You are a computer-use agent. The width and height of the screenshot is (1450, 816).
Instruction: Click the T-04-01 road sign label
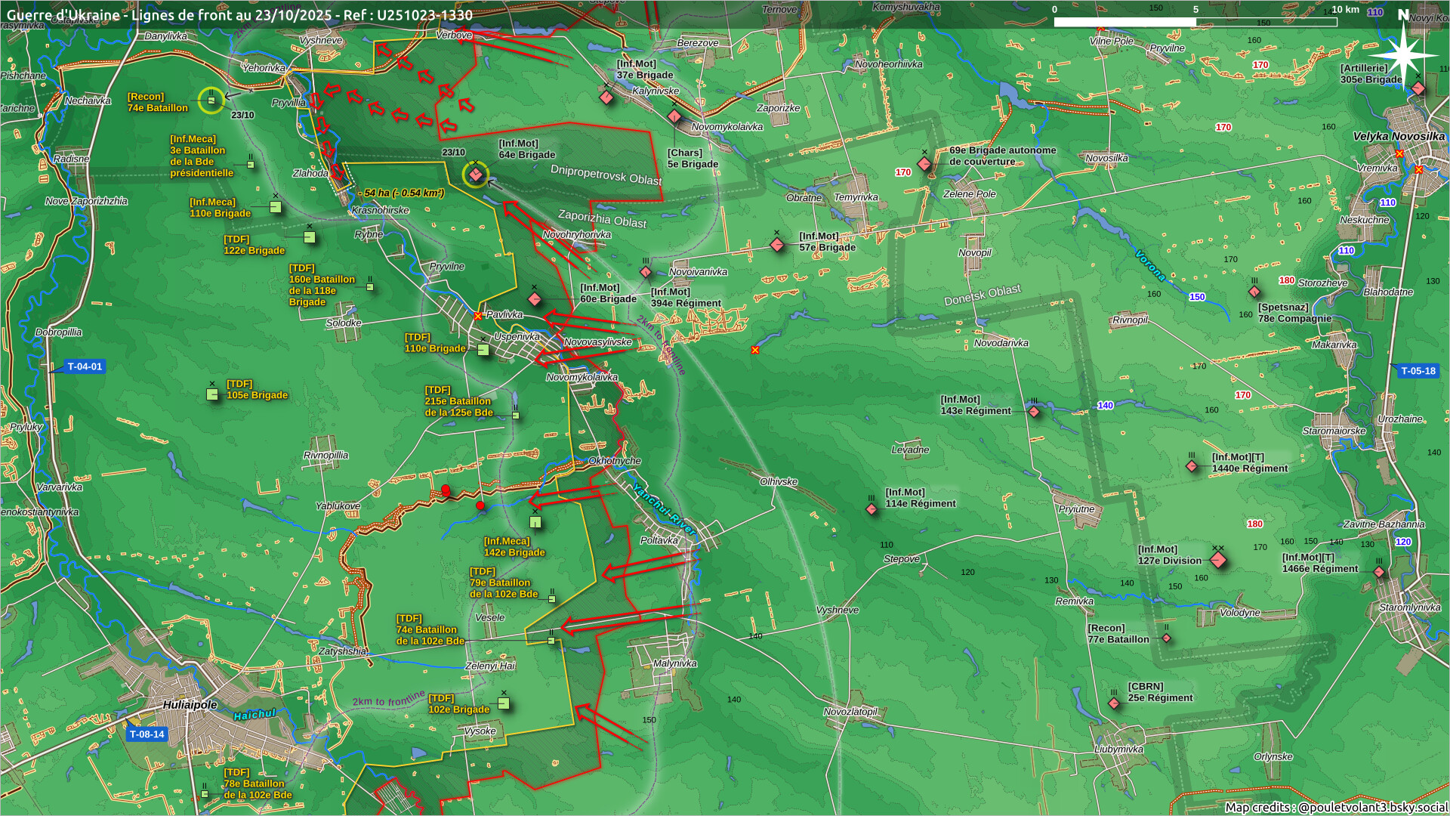coord(84,366)
